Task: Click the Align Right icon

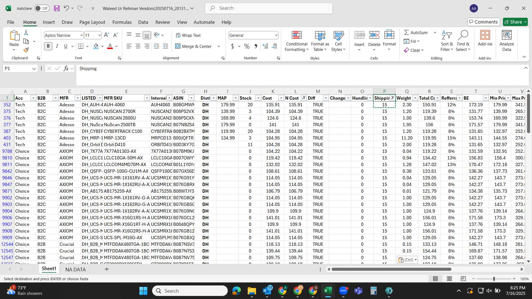Action: pos(147,46)
